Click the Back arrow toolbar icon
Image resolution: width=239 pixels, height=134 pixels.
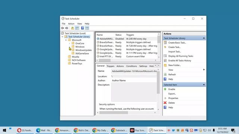[62, 28]
